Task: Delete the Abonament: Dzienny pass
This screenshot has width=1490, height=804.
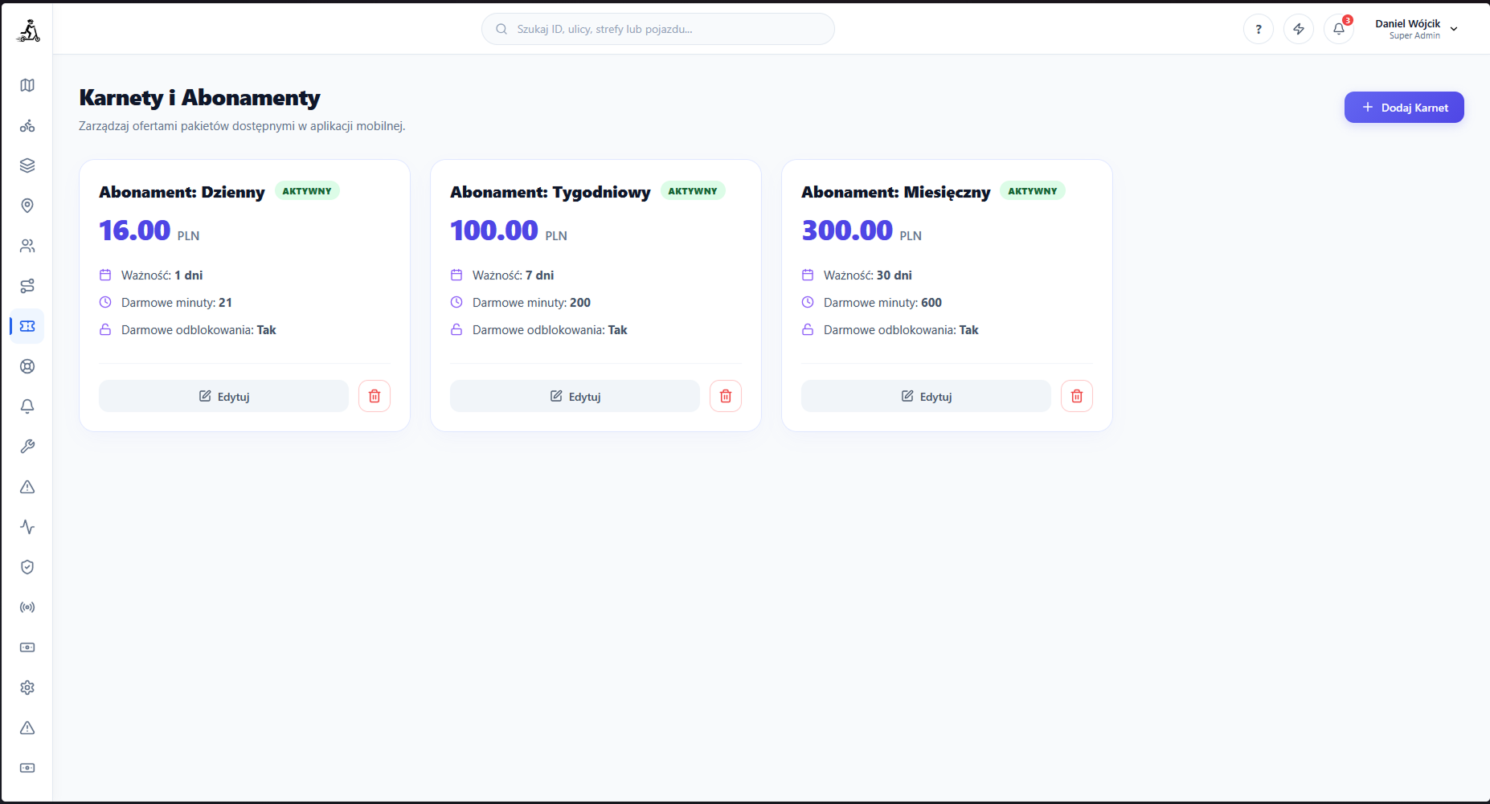Action: click(x=375, y=396)
